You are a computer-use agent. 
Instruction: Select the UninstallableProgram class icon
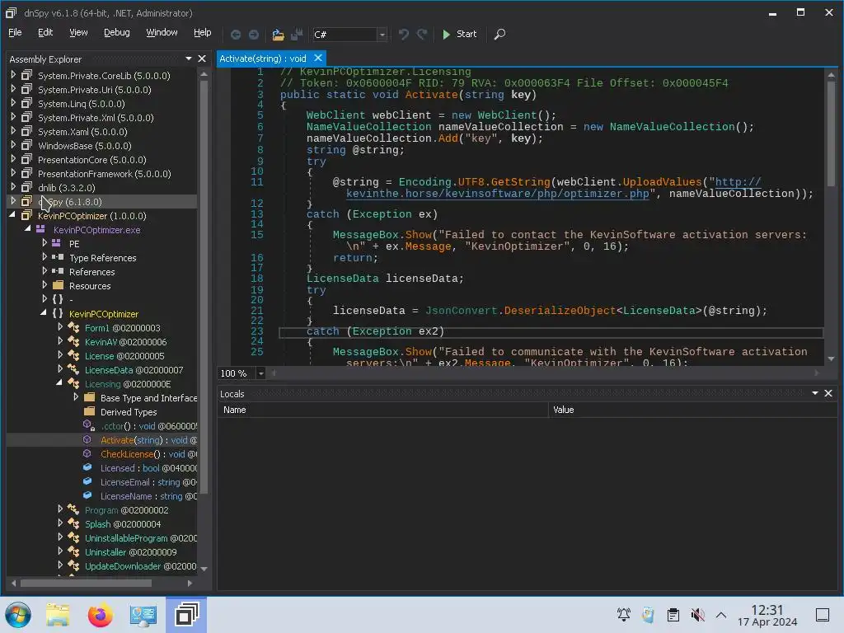73,537
